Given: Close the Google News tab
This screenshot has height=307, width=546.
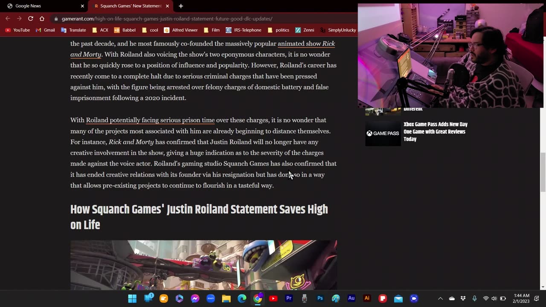Looking at the screenshot, I should click(x=82, y=6).
